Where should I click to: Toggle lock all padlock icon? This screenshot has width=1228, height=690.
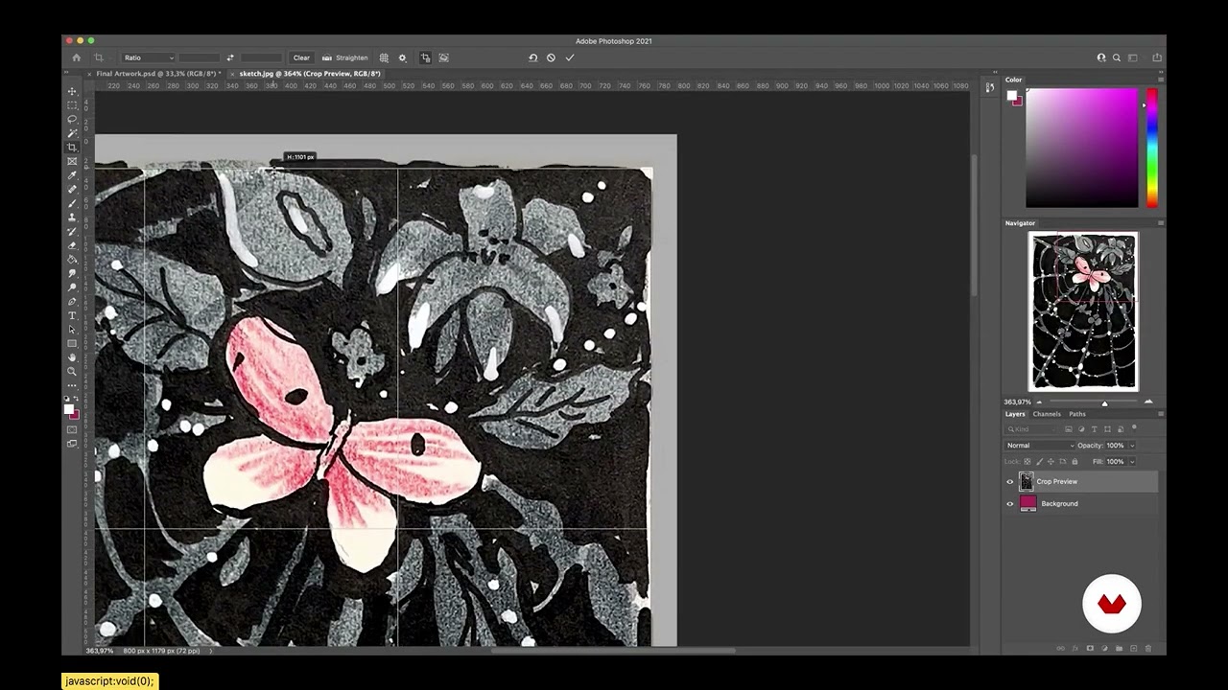(x=1074, y=462)
